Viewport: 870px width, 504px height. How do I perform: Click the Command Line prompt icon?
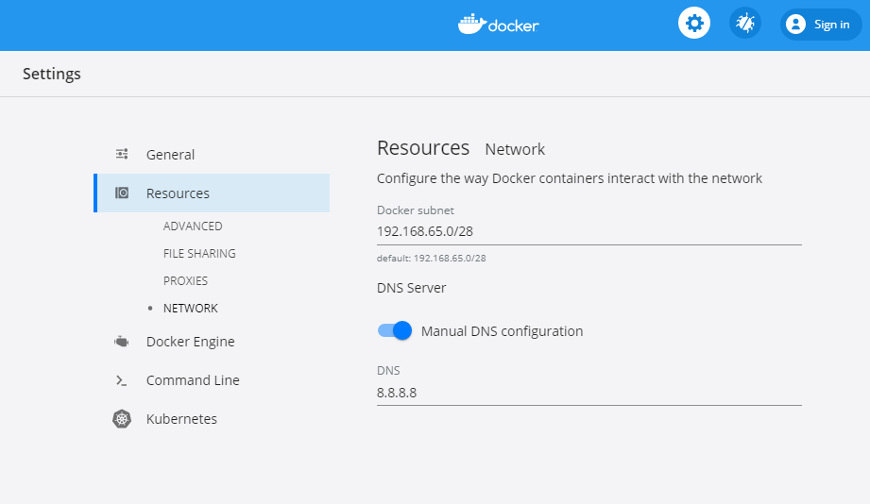click(122, 380)
